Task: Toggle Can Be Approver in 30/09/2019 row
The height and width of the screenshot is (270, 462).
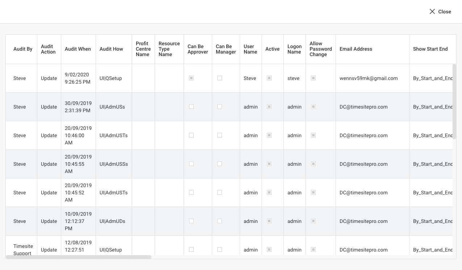Action: (x=192, y=107)
